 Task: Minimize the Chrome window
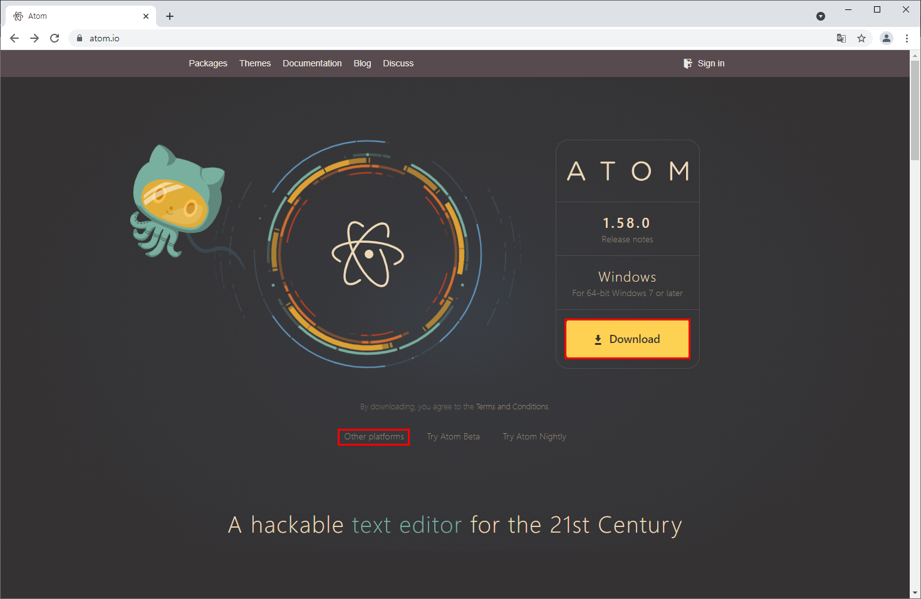click(x=848, y=9)
